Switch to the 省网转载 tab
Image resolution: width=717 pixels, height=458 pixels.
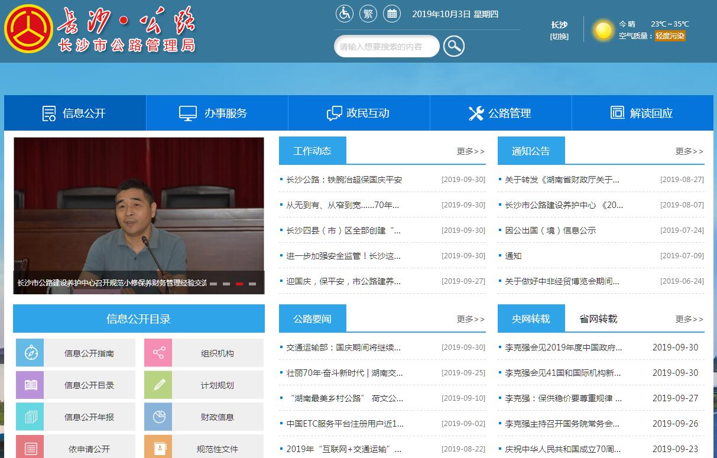598,319
